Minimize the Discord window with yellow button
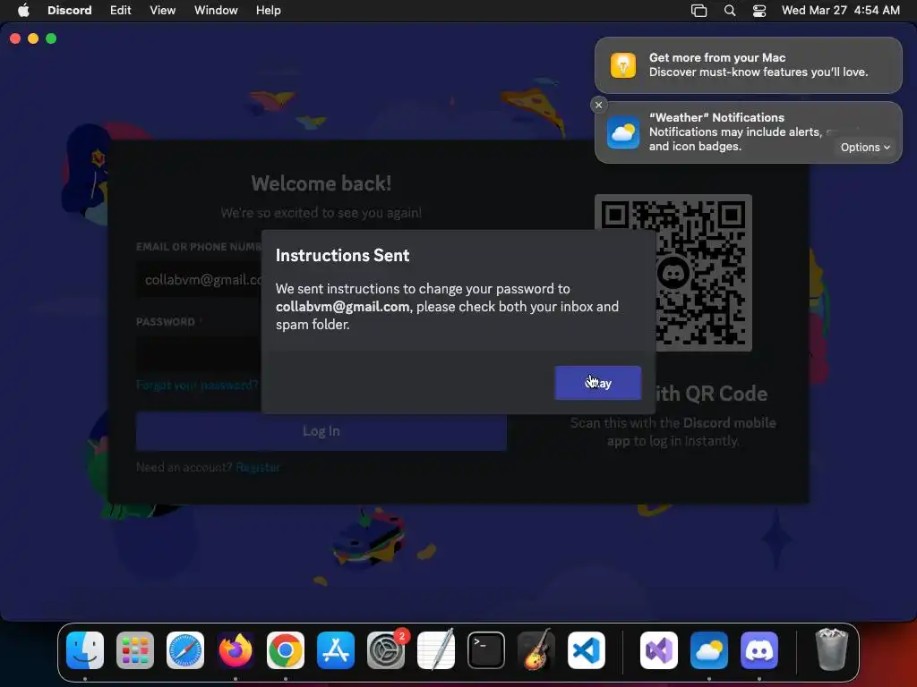Image resolution: width=917 pixels, height=687 pixels. (x=33, y=38)
